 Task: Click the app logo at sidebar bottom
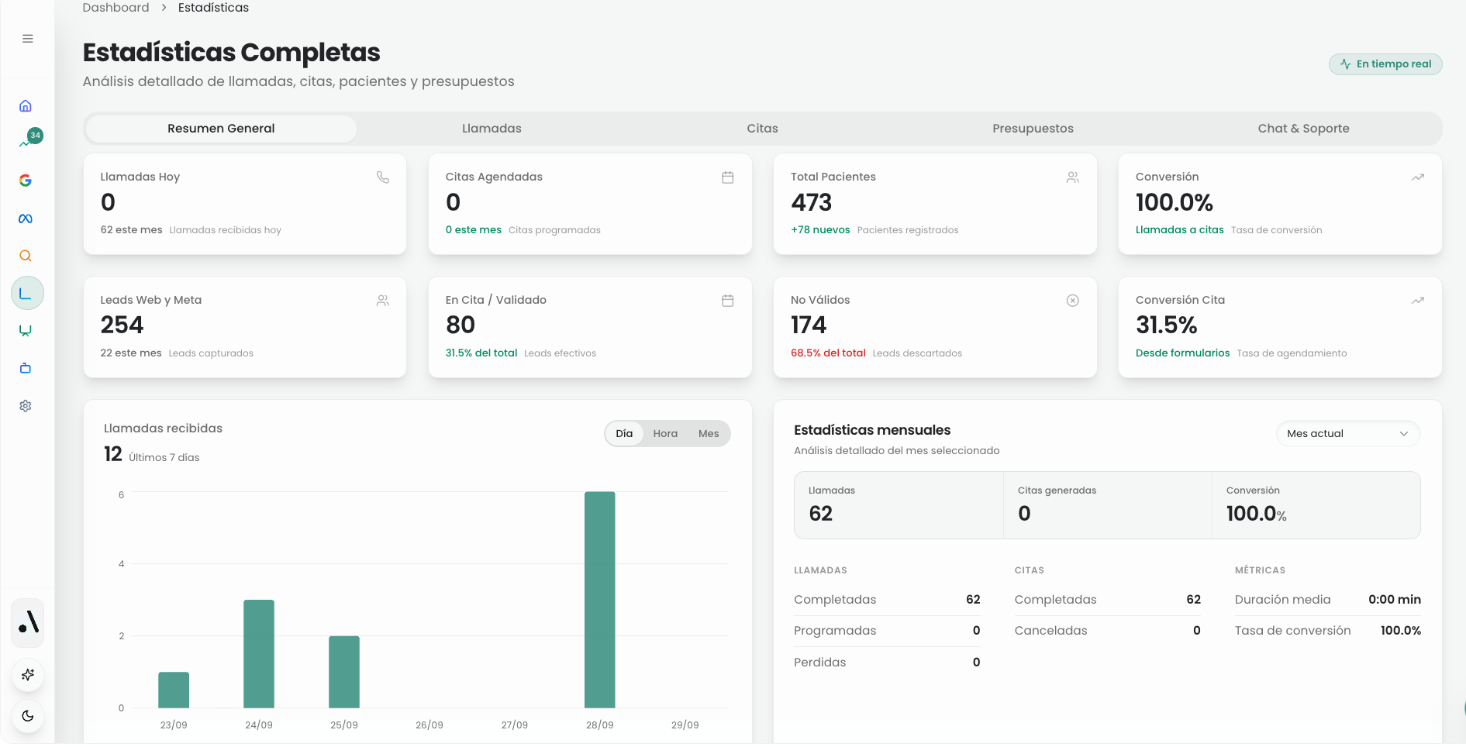28,622
